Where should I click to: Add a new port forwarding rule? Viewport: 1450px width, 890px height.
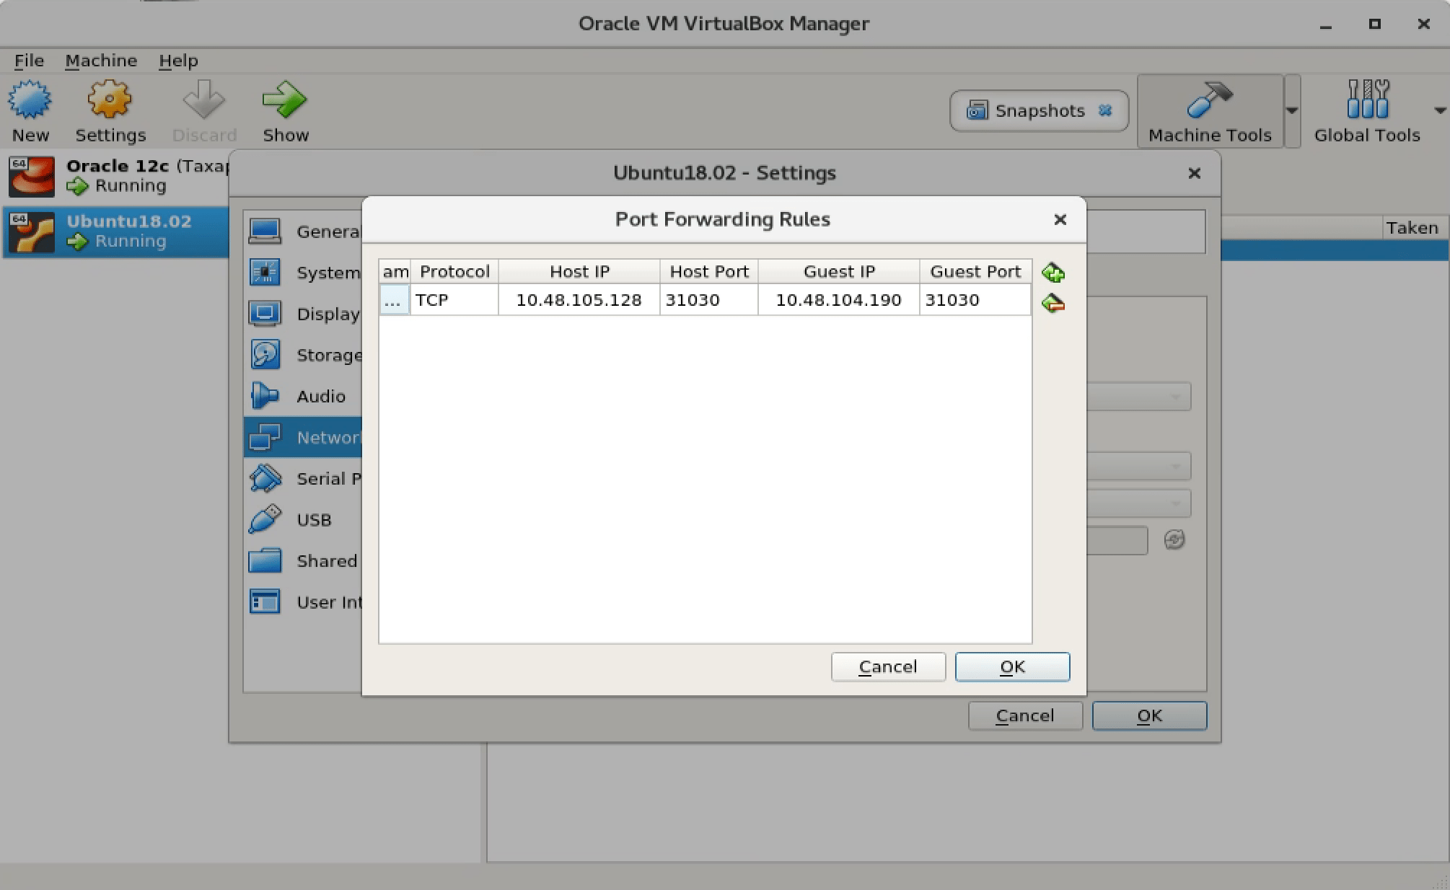(1053, 273)
